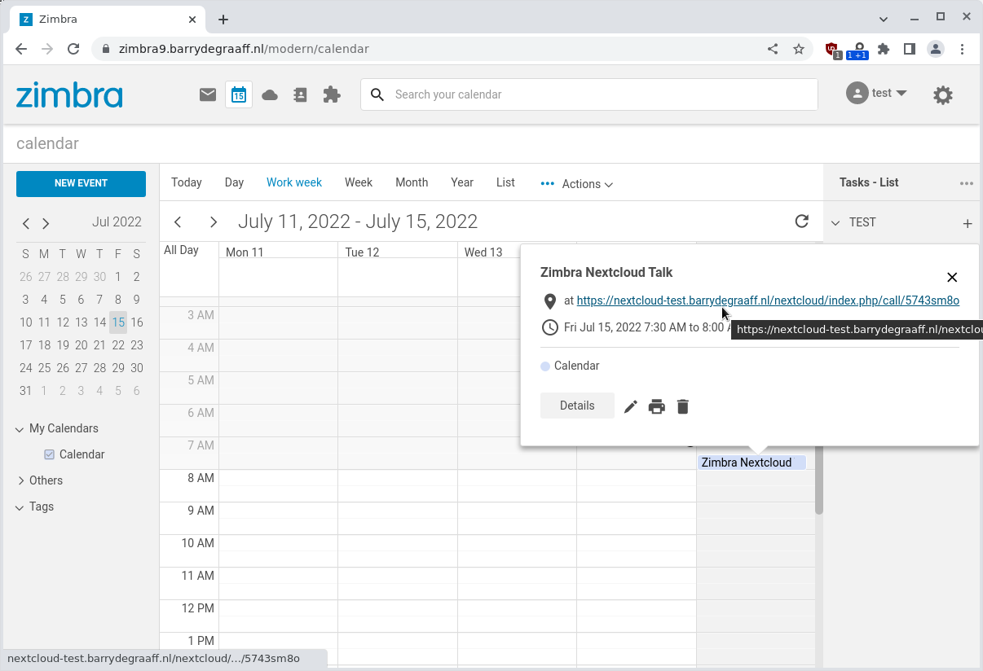This screenshot has width=983, height=671.
Task: Open the Nextcloud call link
Action: [x=768, y=300]
